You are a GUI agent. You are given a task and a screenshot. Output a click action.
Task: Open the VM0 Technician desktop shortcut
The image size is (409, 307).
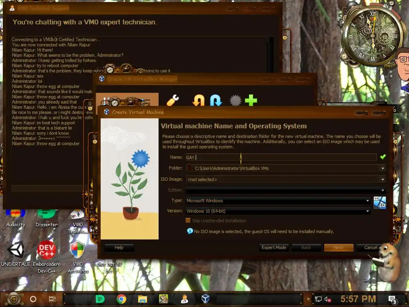(77, 221)
